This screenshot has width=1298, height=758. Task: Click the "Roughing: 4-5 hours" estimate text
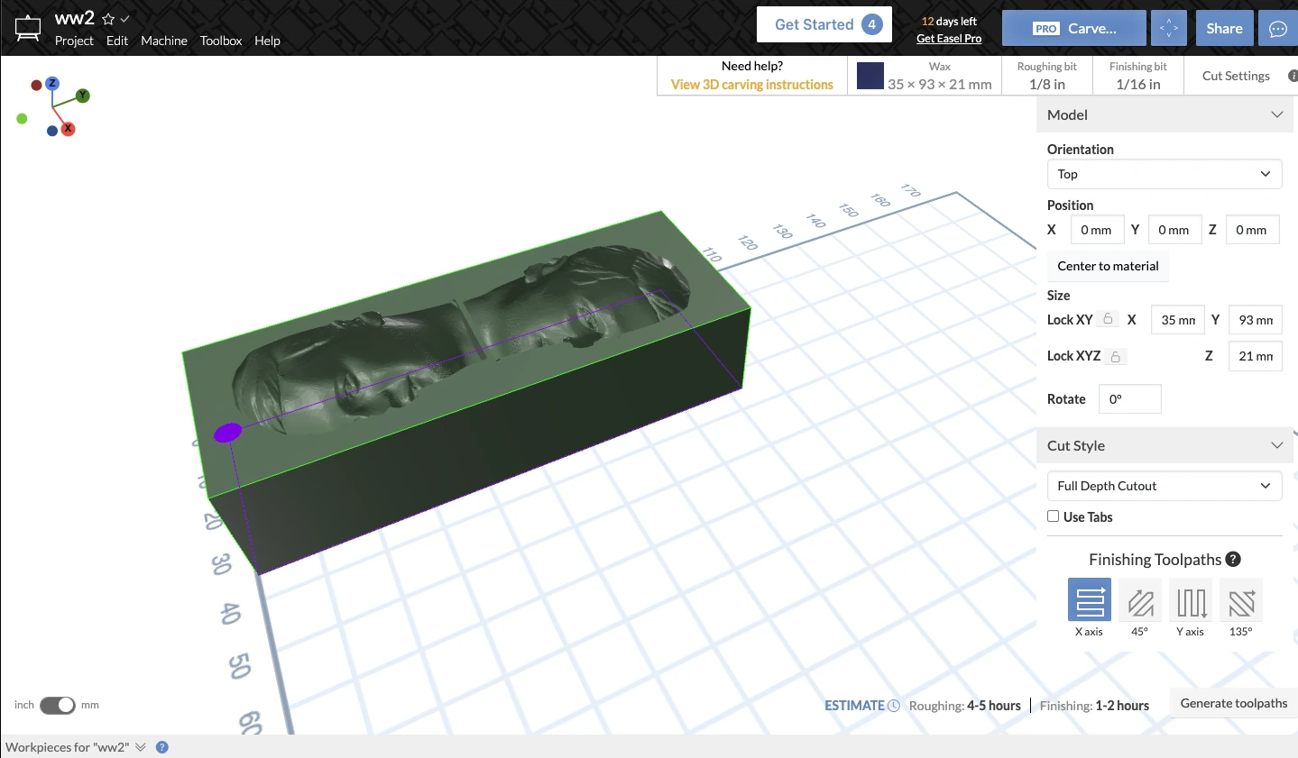965,706
